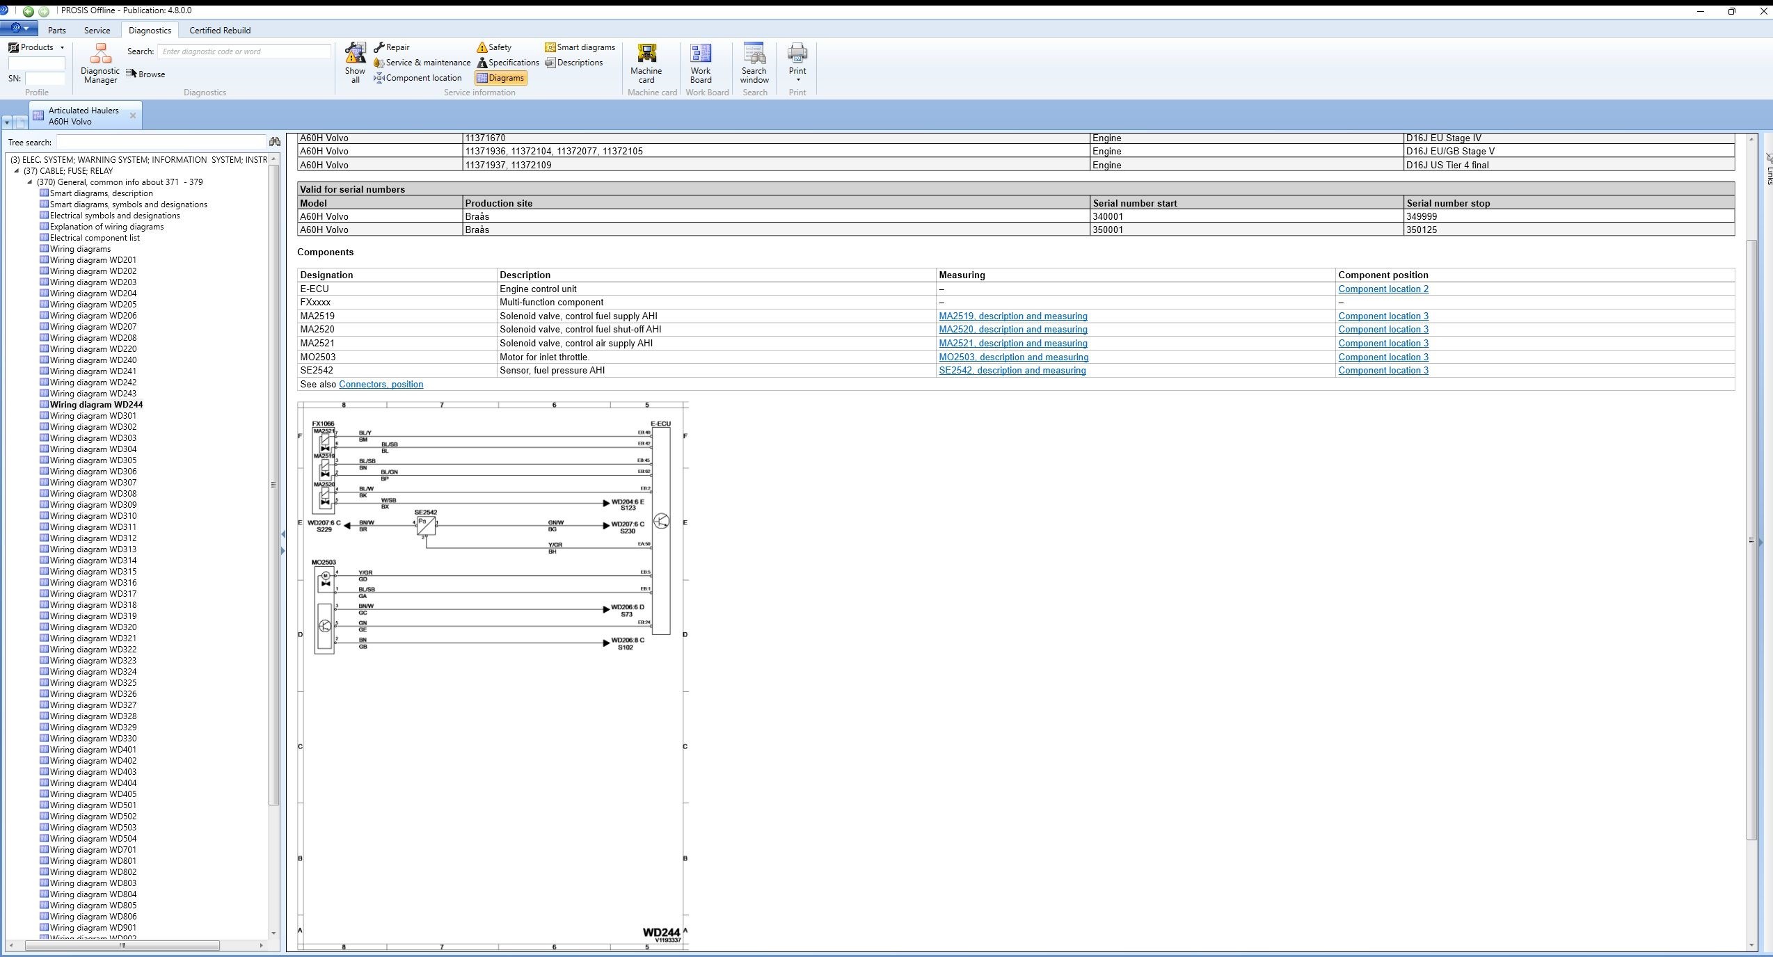Collapse the (370) General, common info node
1773x957 pixels.
pyautogui.click(x=30, y=182)
